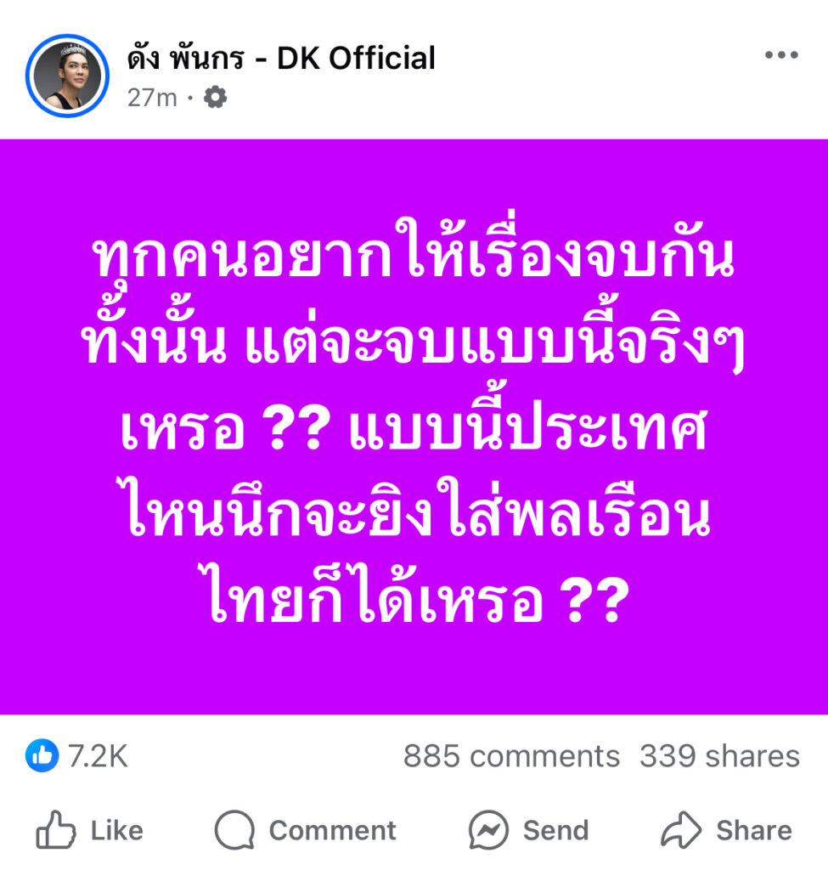The height and width of the screenshot is (870, 828).
Task: Select the Comment button label
Action: tap(333, 831)
